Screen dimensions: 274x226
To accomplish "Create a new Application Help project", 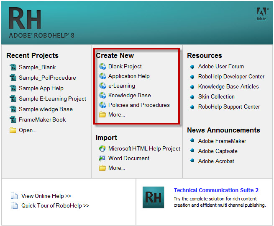I will 129,76.
